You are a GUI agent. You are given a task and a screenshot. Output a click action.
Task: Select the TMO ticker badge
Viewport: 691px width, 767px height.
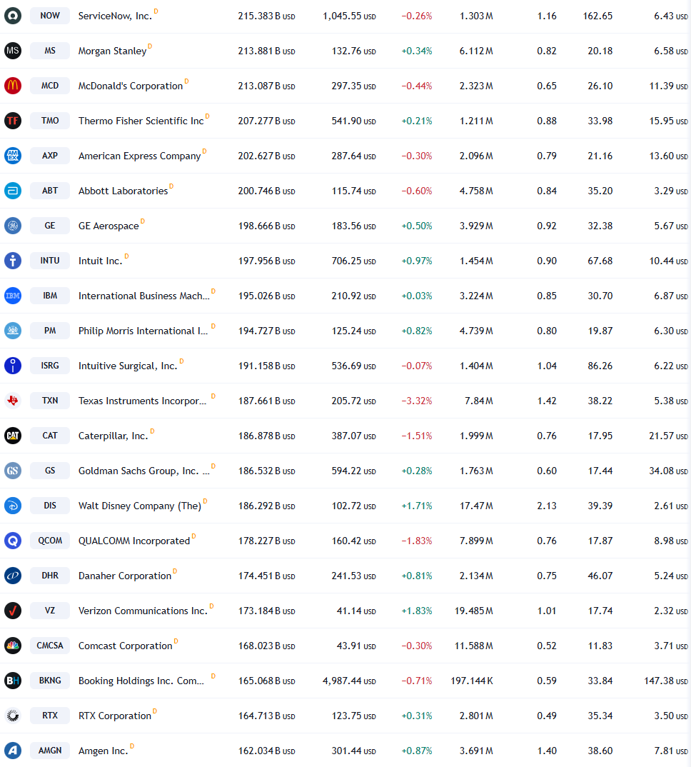coord(50,120)
